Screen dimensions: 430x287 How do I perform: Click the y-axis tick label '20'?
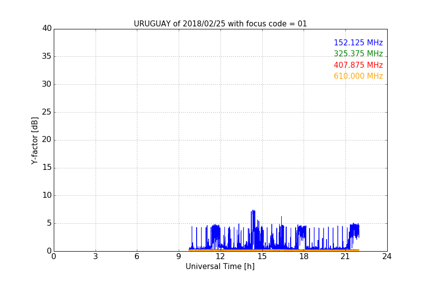click(47, 140)
